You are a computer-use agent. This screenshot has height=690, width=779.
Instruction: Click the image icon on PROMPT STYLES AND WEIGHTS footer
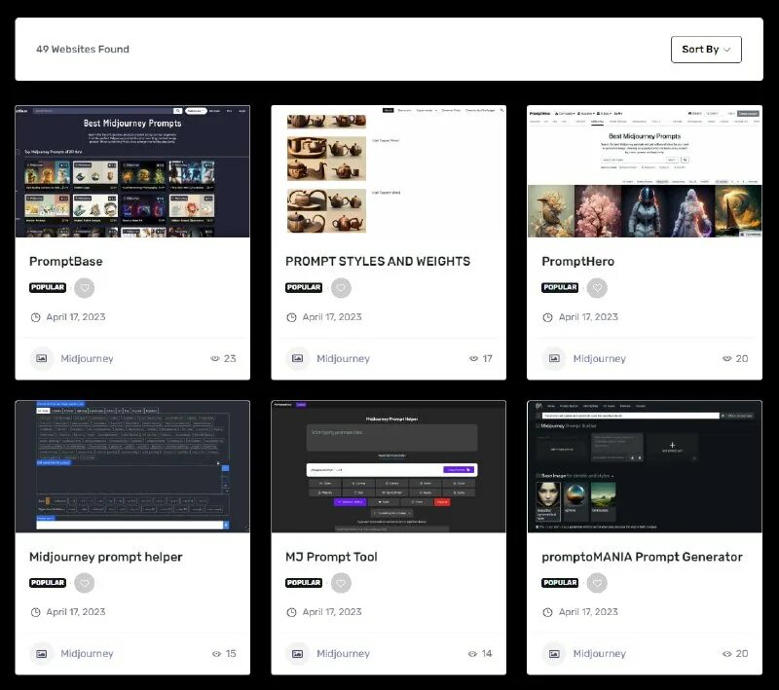[x=297, y=358]
